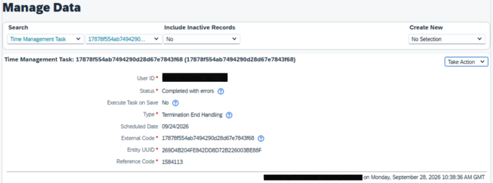Click the Include Inactive Records label
Screen dimensions: 493x183
tap(200, 28)
